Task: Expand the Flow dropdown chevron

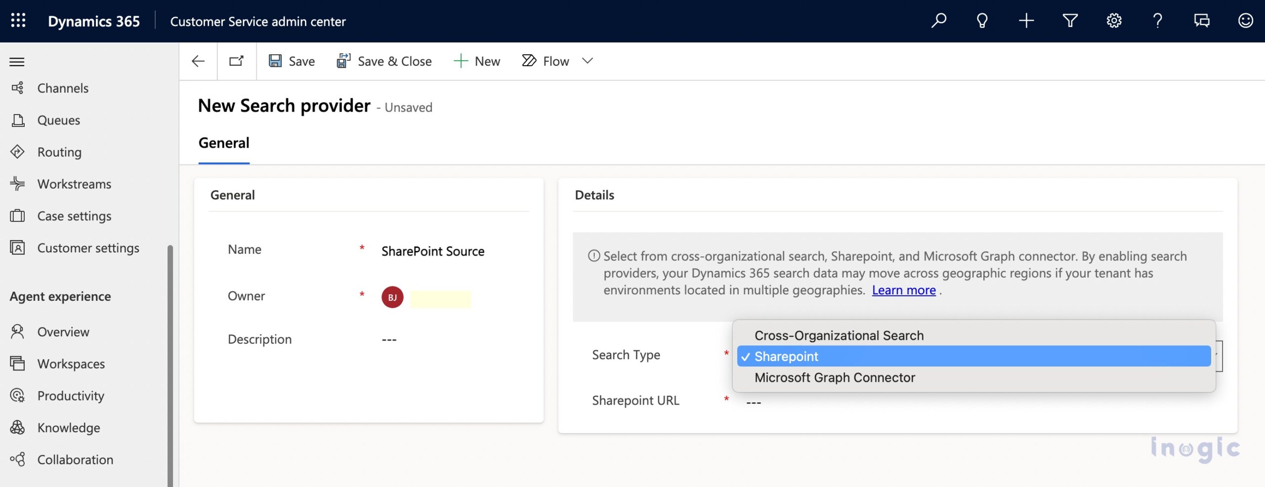Action: coord(587,61)
